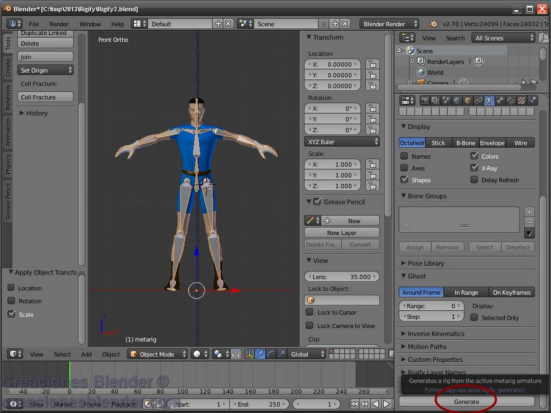Screen dimensions: 551x413
Task: Switch armature display to Stick mode
Action: tap(439, 142)
